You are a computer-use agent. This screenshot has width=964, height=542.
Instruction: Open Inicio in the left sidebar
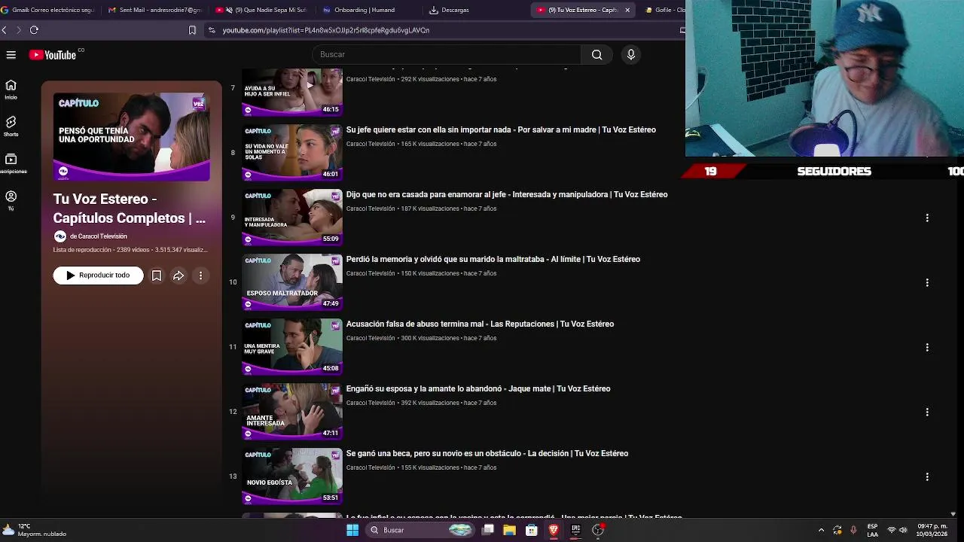(x=11, y=89)
